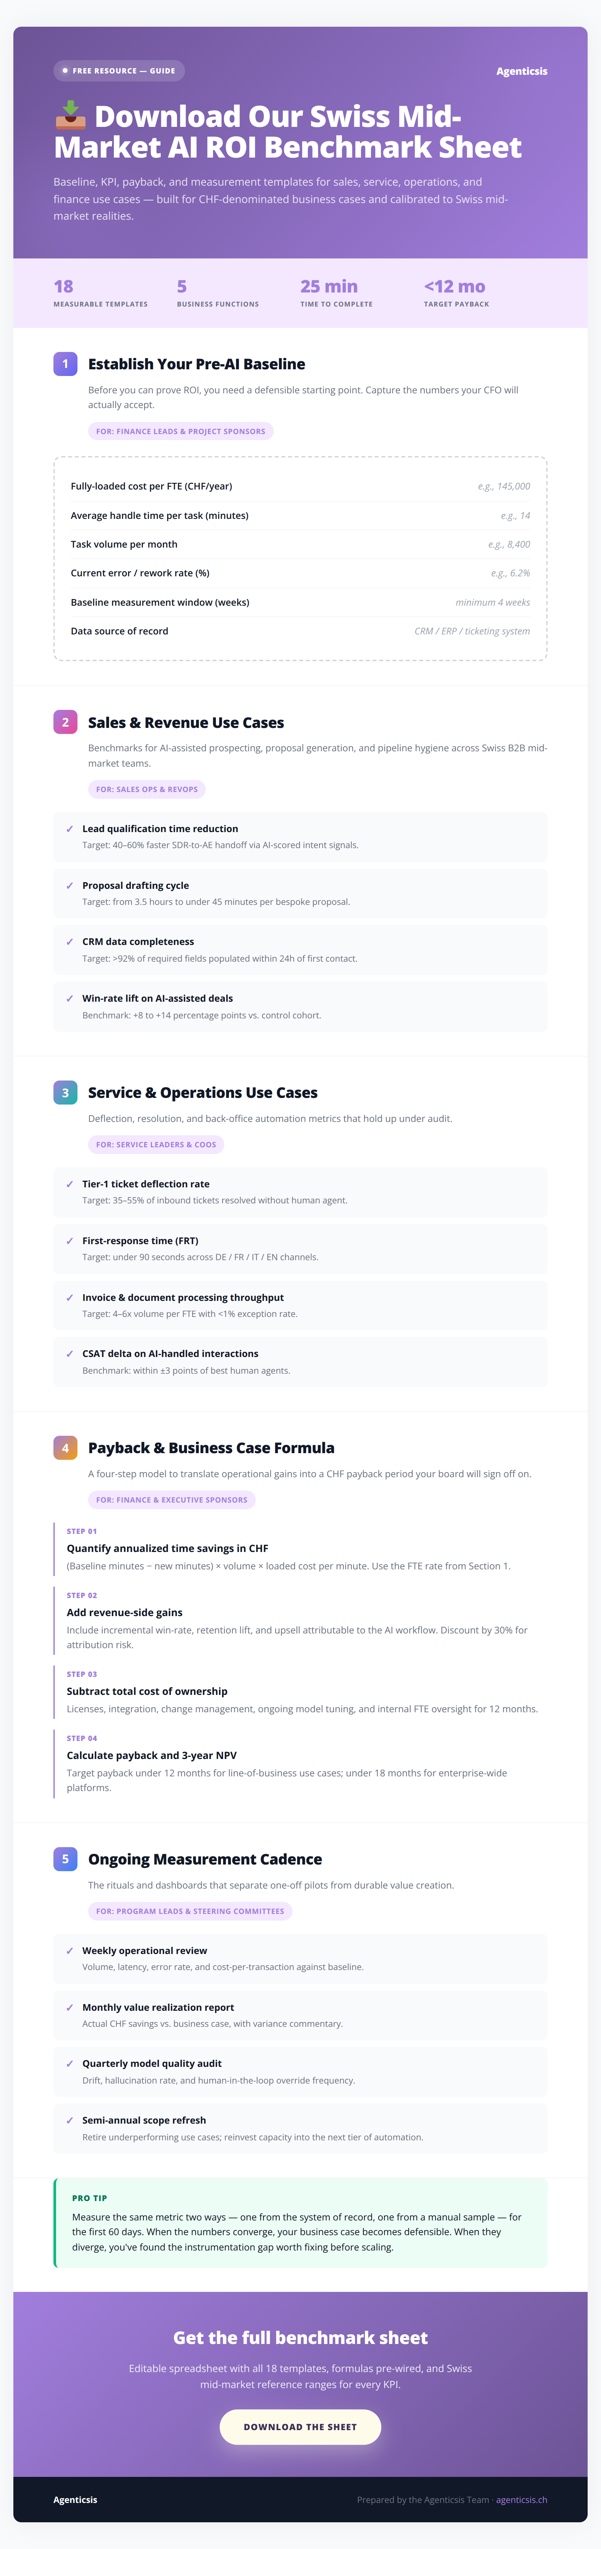Click the Step 01 Quantify annualized time savings item
This screenshot has width=601, height=2549.
coord(300,1549)
